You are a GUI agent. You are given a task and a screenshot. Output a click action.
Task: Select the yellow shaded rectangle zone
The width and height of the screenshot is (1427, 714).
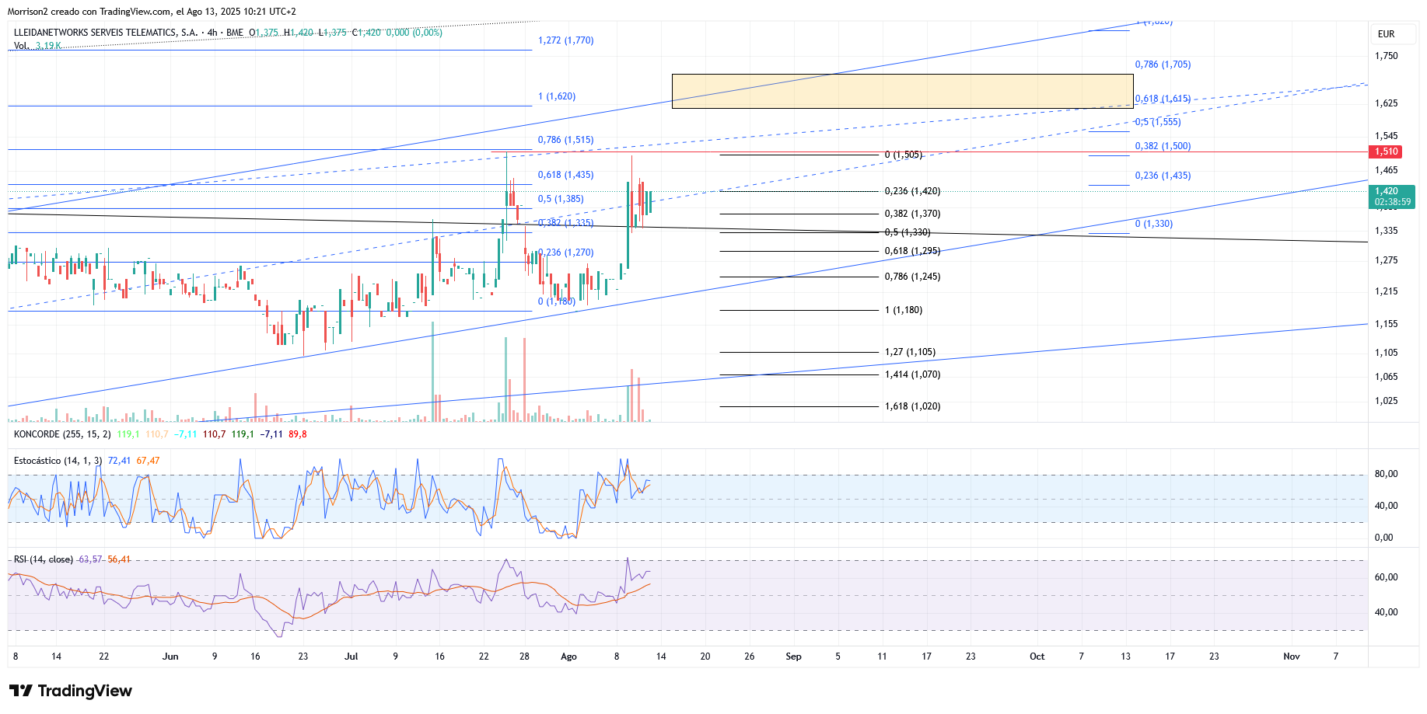(x=902, y=91)
